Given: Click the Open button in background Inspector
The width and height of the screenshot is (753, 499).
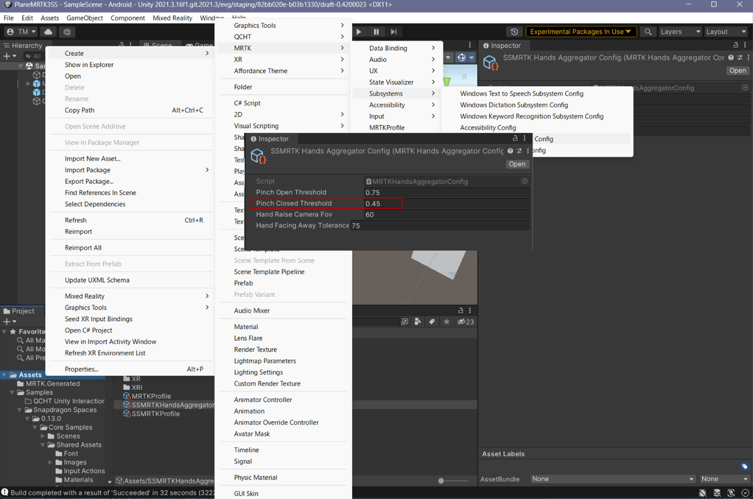Looking at the screenshot, I should (737, 70).
